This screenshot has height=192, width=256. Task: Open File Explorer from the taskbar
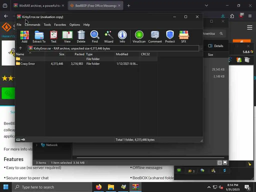click(111, 187)
